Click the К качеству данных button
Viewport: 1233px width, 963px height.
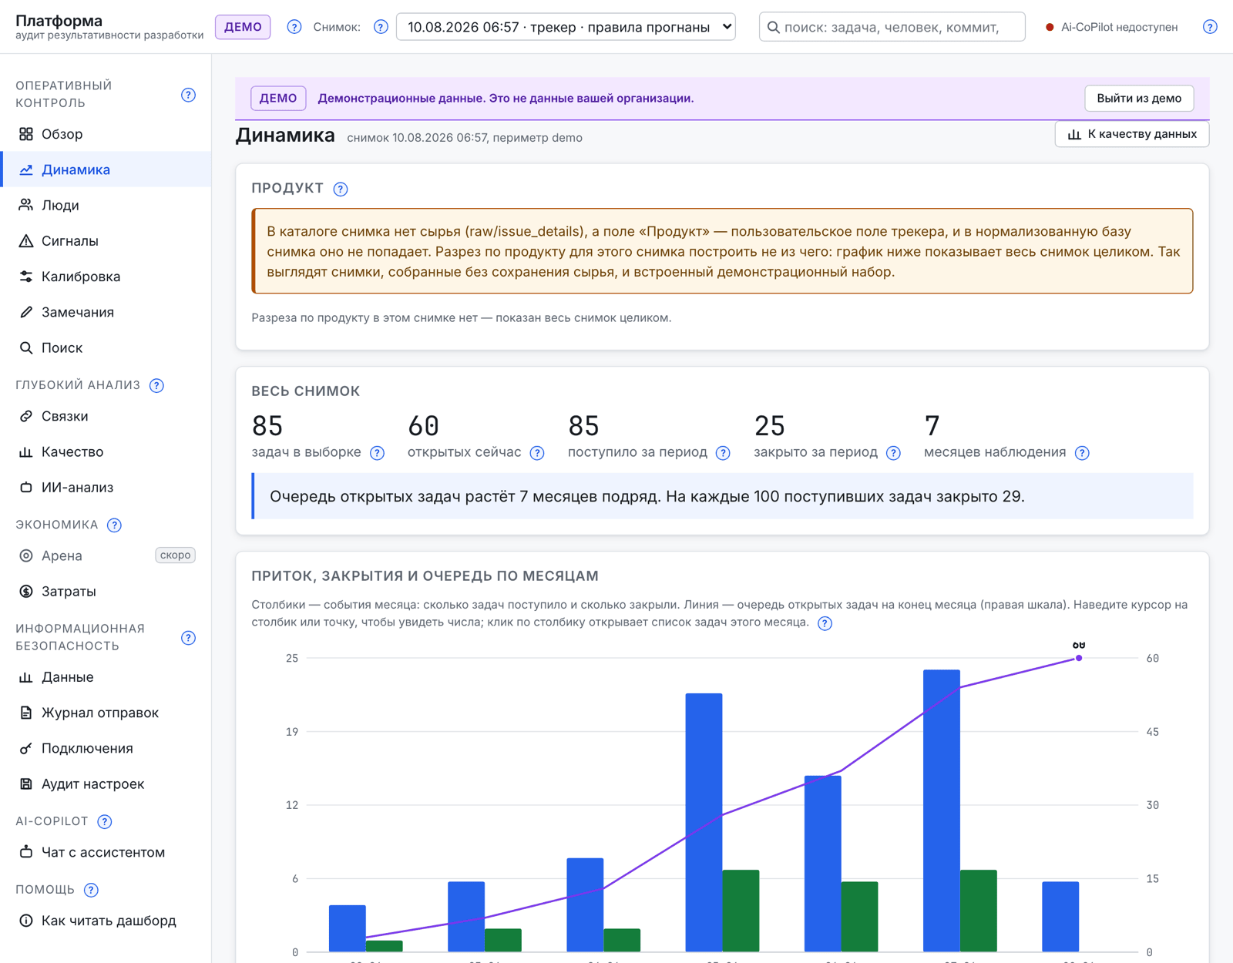tap(1131, 134)
